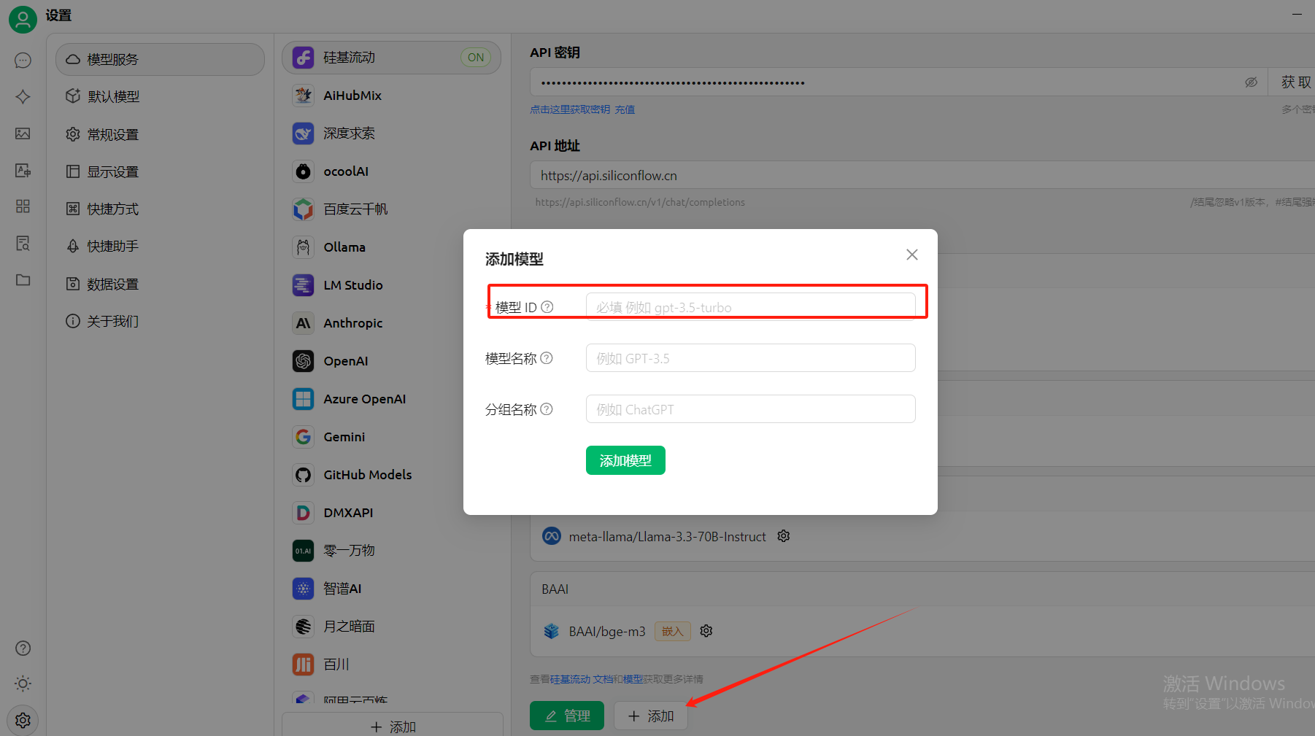Click the 嵌入 tag on BAAI/bge-m3
Screen dimensions: 1315x736
[x=673, y=631]
